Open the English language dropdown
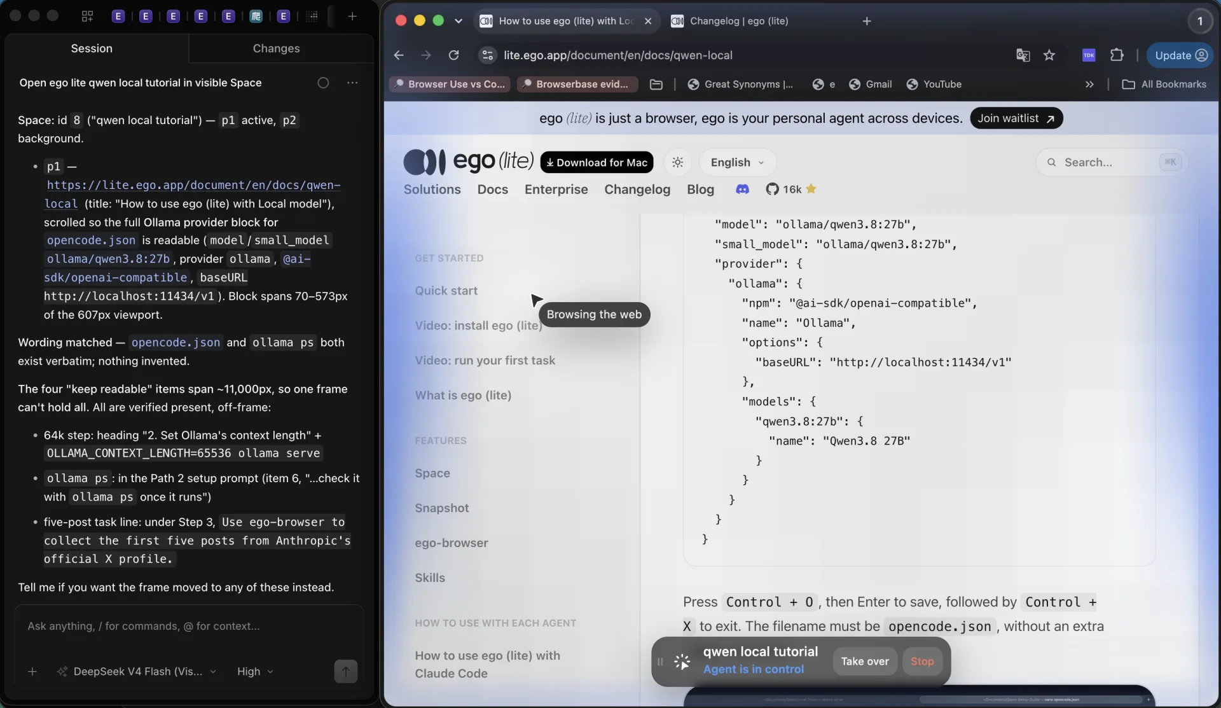 738,162
